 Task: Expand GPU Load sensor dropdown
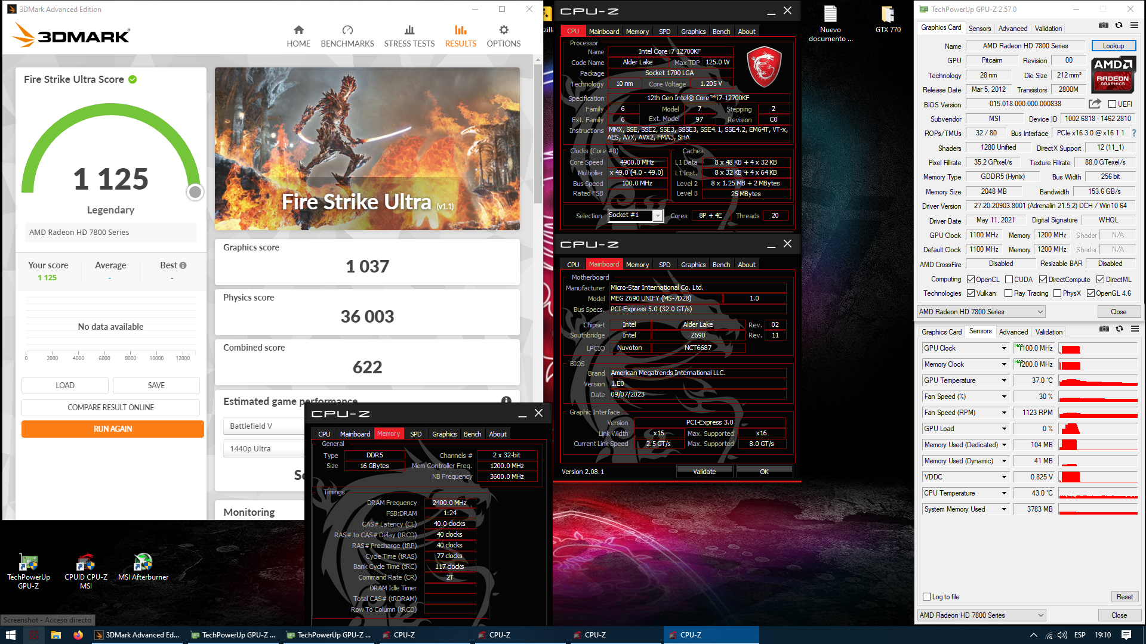click(x=1004, y=429)
